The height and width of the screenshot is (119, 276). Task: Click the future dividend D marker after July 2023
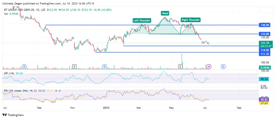pyautogui.click(x=223, y=66)
